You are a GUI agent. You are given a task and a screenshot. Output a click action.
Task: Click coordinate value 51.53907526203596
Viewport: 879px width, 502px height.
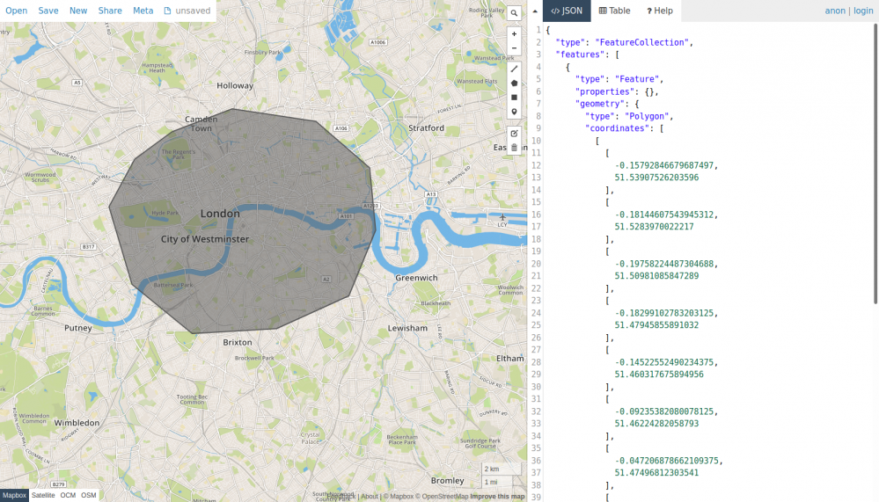click(656, 178)
